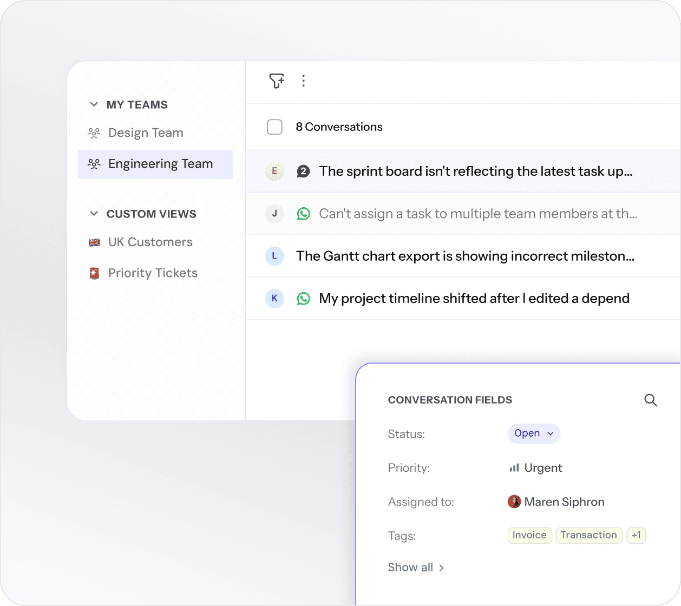Click the CUSTOM VIEWS heading
The height and width of the screenshot is (606, 681).
click(152, 214)
